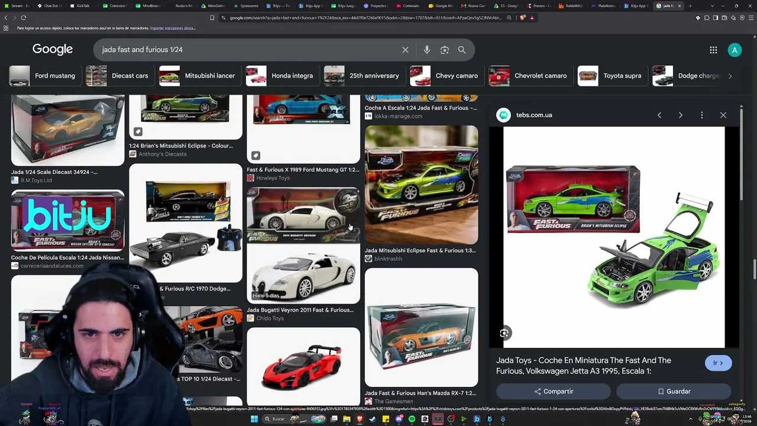
Task: Open Sticky Notes from the taskbar
Action: coord(386,419)
